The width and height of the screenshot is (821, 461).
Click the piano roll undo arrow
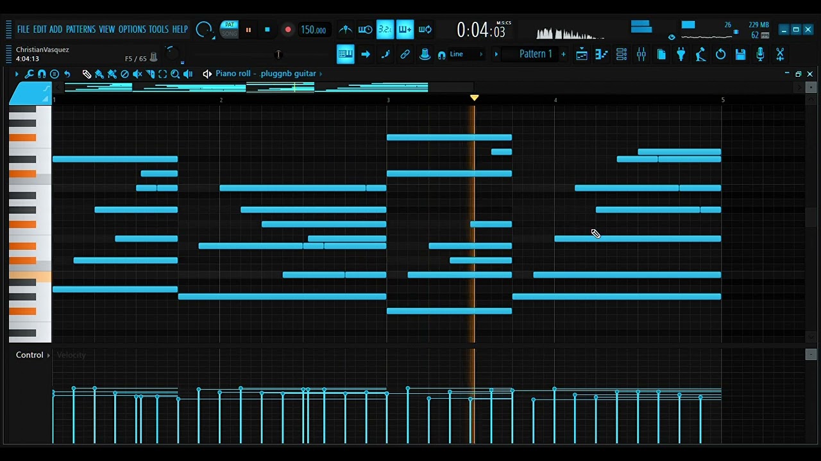pos(67,74)
